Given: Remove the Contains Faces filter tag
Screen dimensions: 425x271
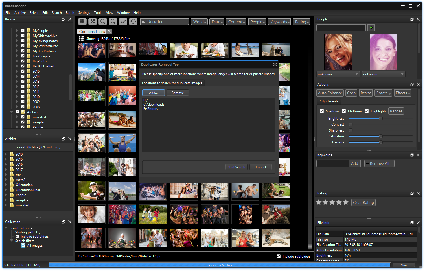Looking at the screenshot, I should point(109,31).
